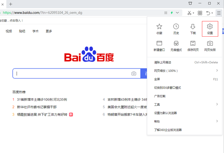This screenshot has width=224, height=153.
Task: Open address bar dropdown chevron
Action: tap(177, 13)
